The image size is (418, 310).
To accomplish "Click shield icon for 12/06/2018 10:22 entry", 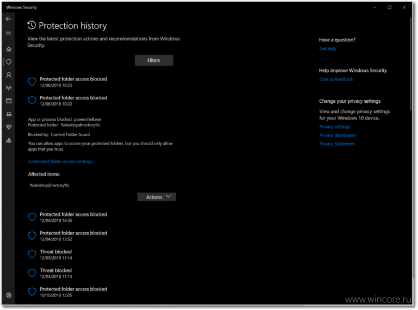I will (x=32, y=101).
